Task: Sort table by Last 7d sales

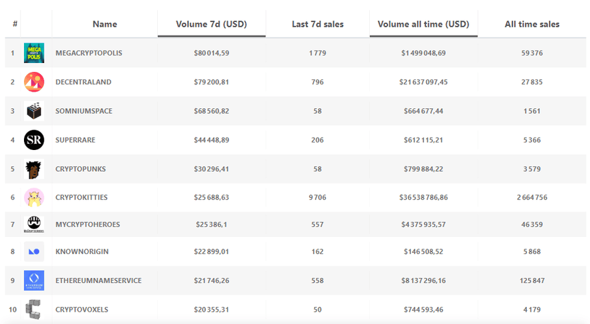Action: (x=317, y=24)
